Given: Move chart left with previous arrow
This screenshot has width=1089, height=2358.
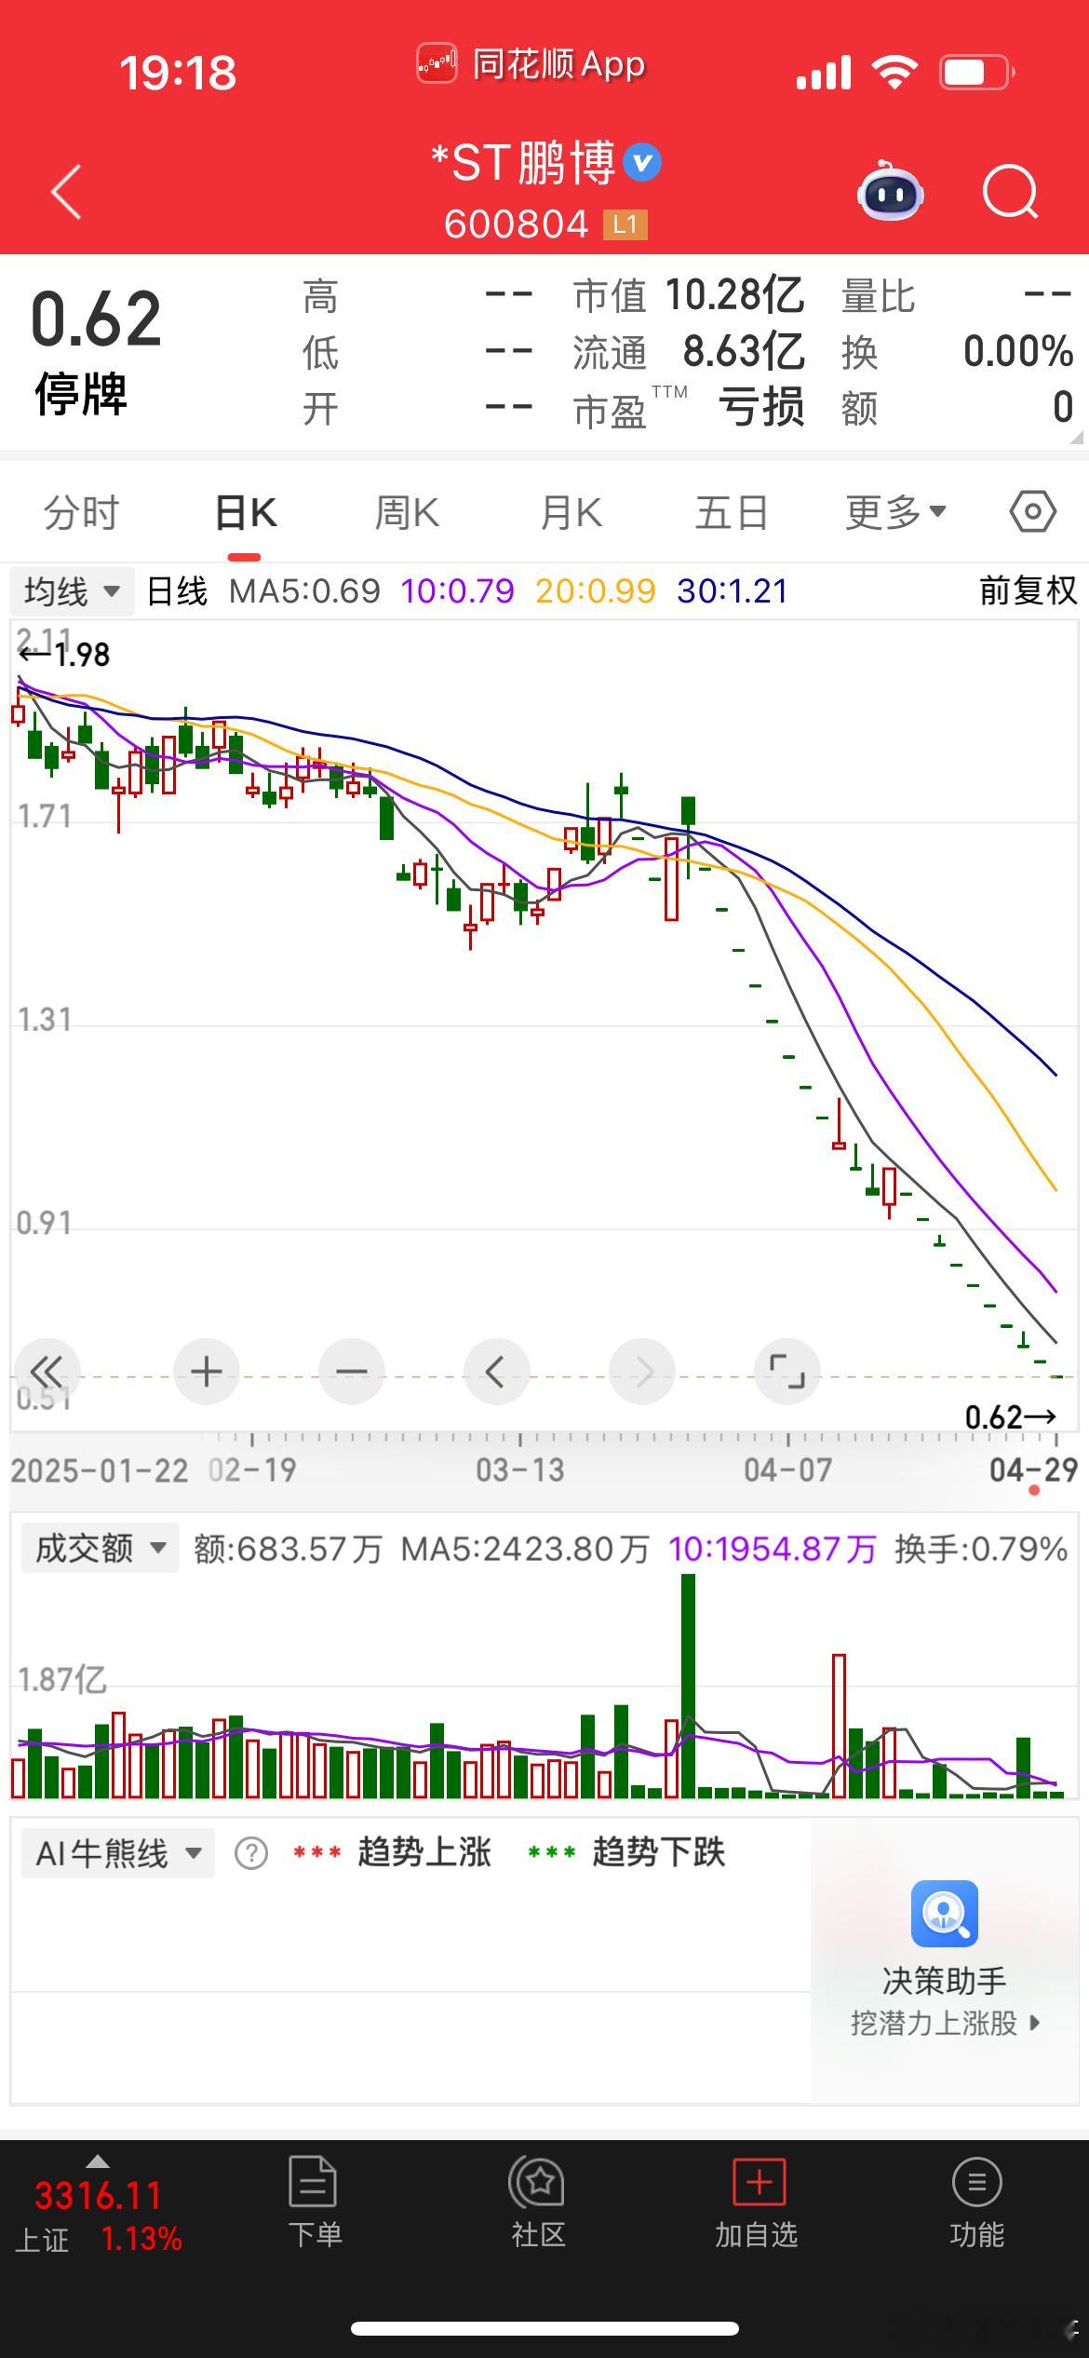Looking at the screenshot, I should [496, 1372].
